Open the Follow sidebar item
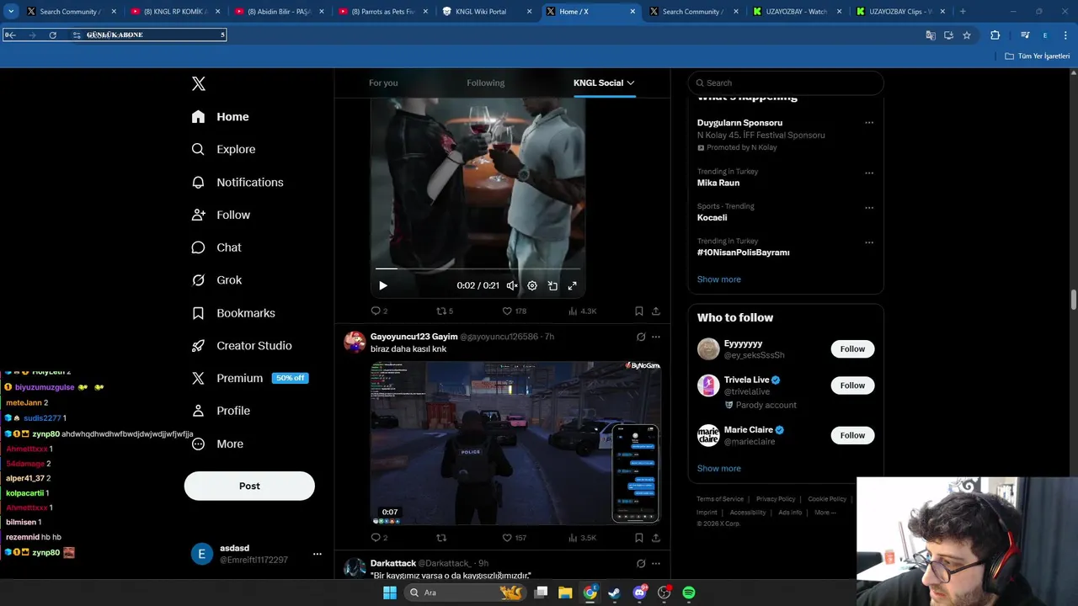Viewport: 1078px width, 606px height. (221, 215)
